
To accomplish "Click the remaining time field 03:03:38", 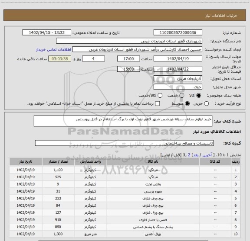I will click(60, 59).
